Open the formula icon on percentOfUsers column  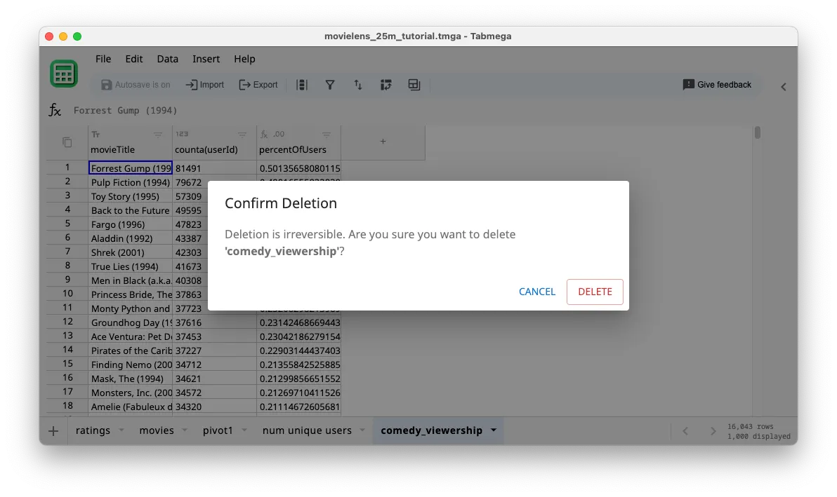coord(265,135)
